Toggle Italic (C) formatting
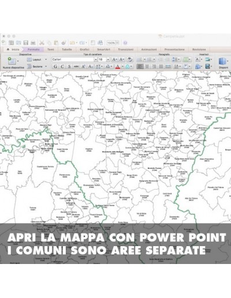 point(62,66)
